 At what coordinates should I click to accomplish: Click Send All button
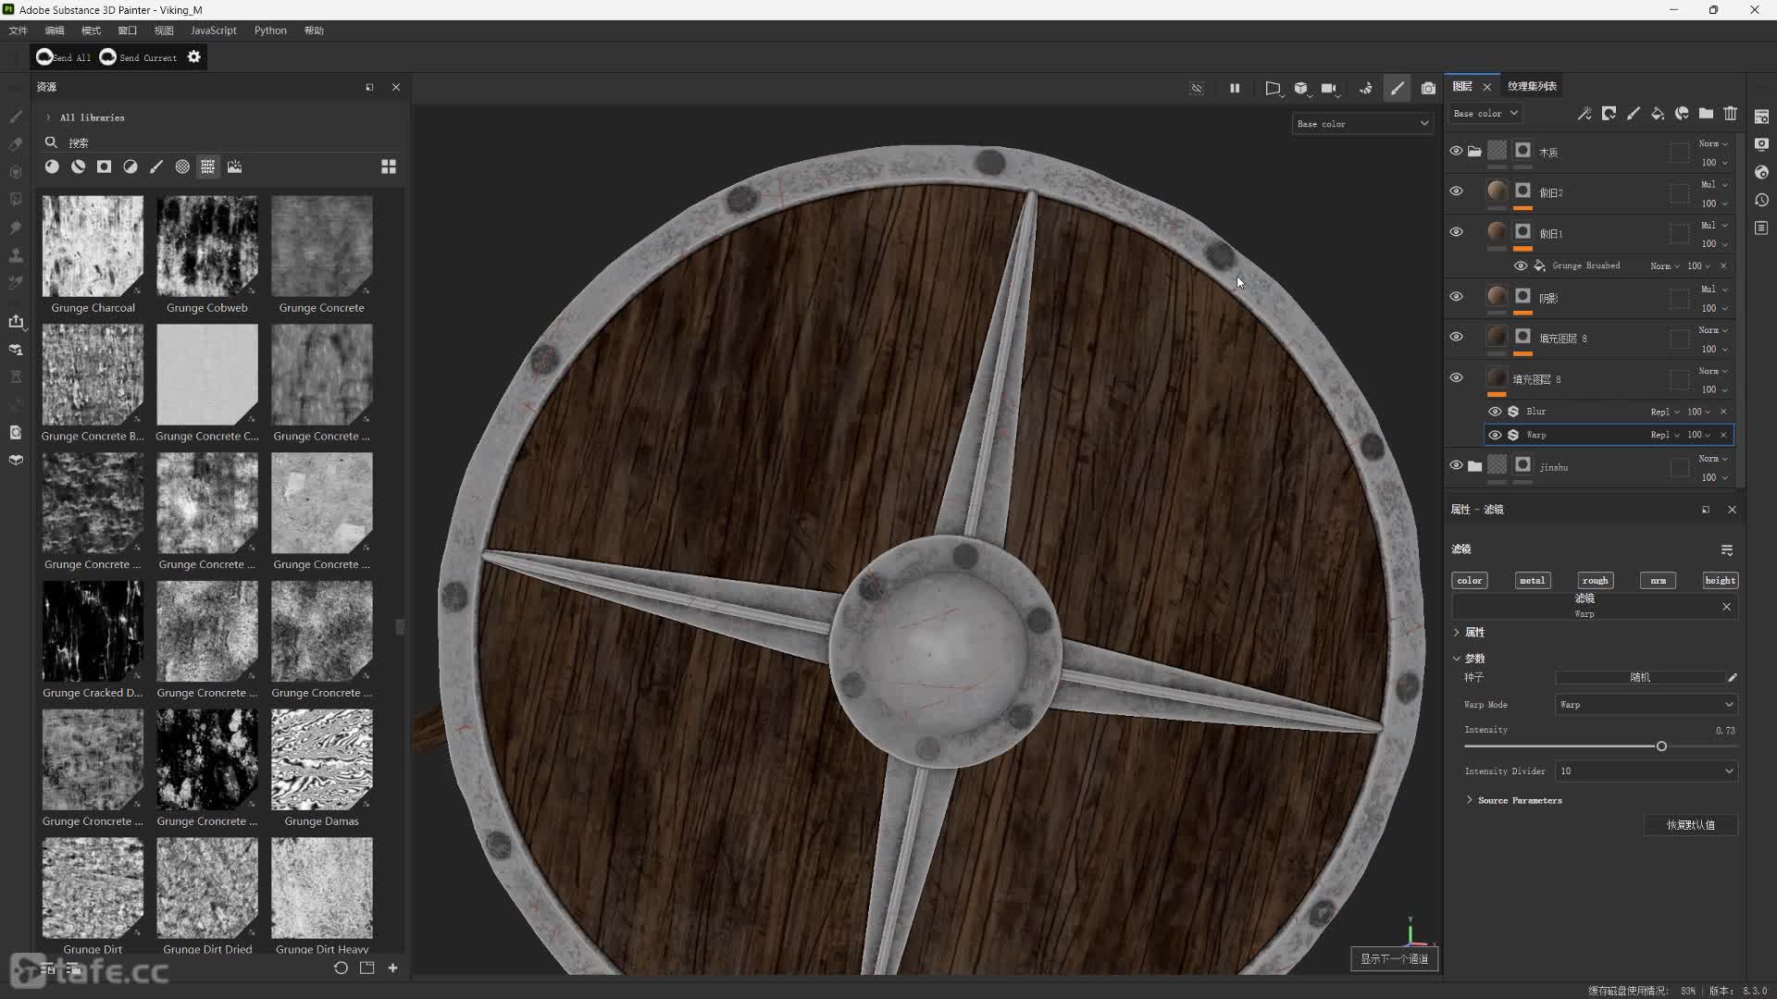coord(63,57)
